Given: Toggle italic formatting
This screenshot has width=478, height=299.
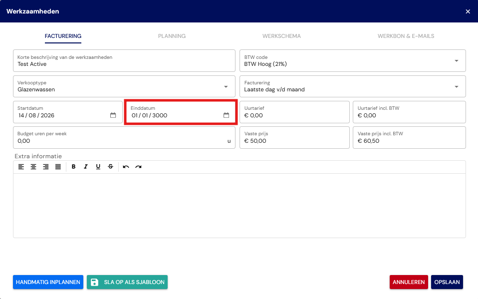Looking at the screenshot, I should pyautogui.click(x=86, y=167).
